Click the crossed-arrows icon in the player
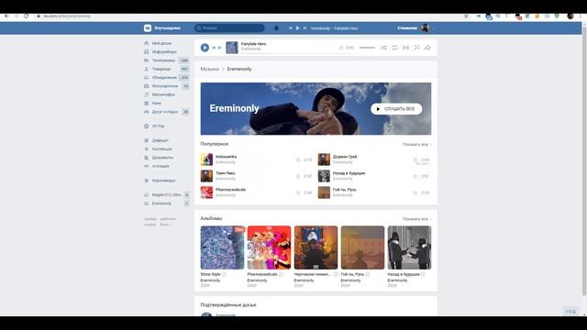 (x=416, y=48)
